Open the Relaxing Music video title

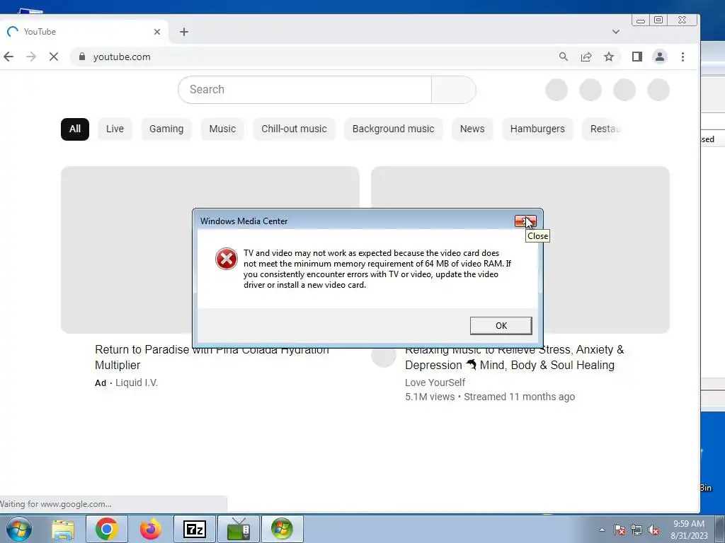[x=514, y=358]
